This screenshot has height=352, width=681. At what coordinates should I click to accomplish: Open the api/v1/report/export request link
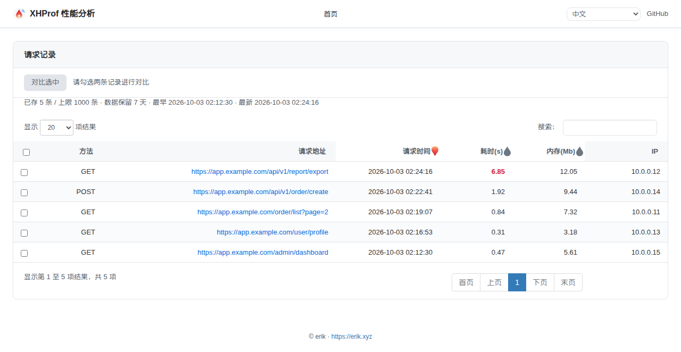click(x=260, y=172)
